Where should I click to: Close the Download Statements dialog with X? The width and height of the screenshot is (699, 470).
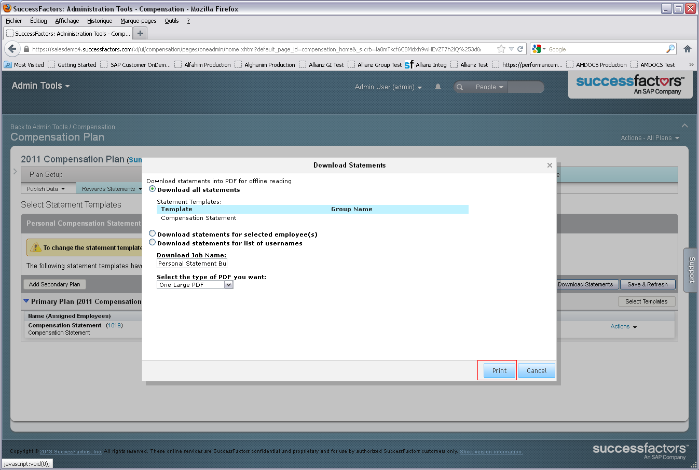(x=550, y=165)
